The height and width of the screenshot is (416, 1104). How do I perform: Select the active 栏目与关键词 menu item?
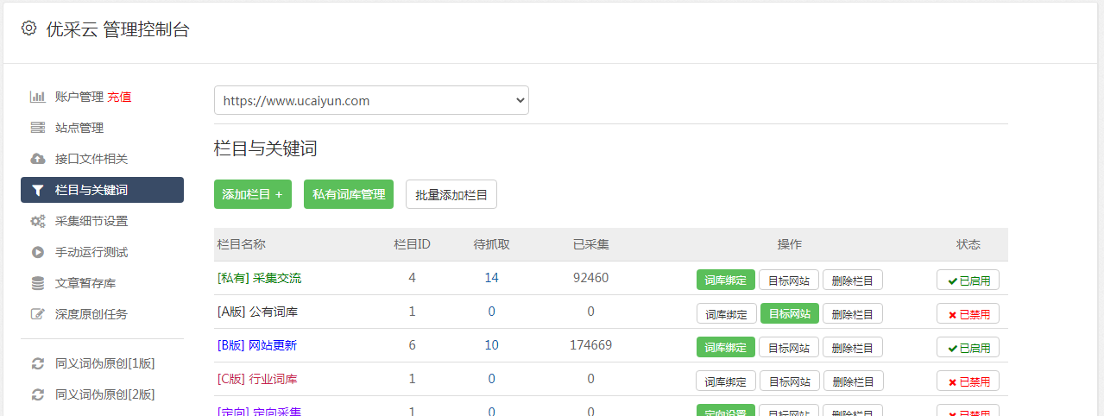point(102,190)
